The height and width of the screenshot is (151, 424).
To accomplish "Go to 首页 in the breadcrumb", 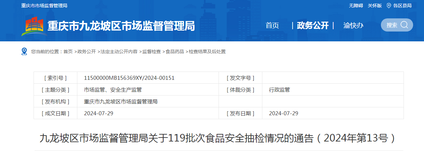I will coord(68,52).
